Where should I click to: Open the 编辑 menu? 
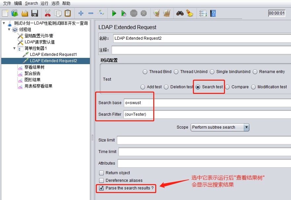pos(18,3)
